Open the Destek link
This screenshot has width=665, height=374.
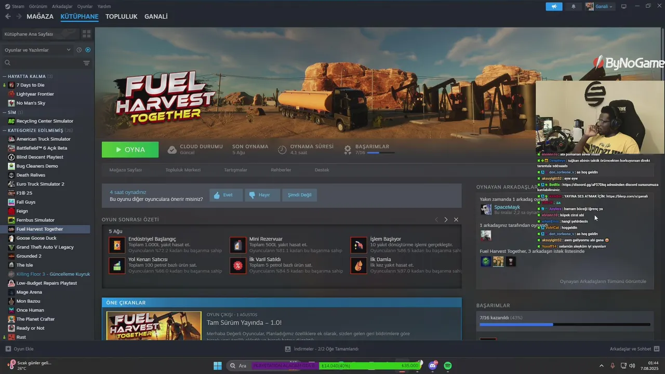point(322,170)
